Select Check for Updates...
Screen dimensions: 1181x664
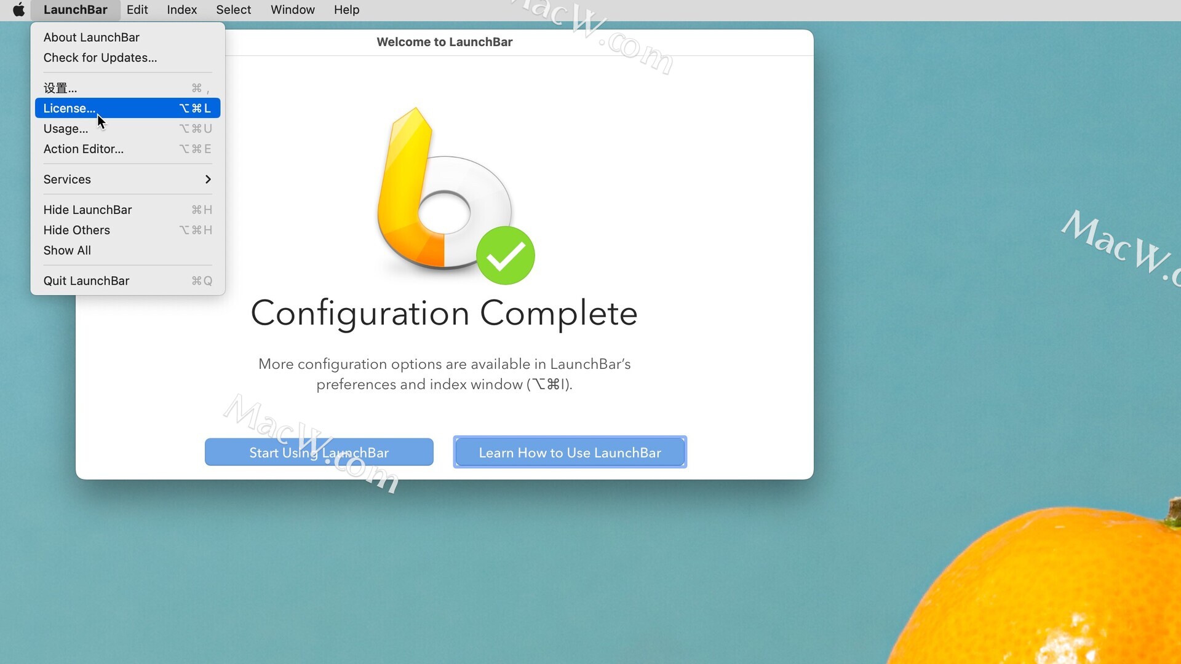coord(127,58)
